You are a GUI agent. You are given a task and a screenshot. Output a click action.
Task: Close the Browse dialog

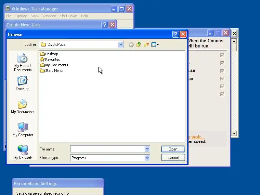(183, 34)
